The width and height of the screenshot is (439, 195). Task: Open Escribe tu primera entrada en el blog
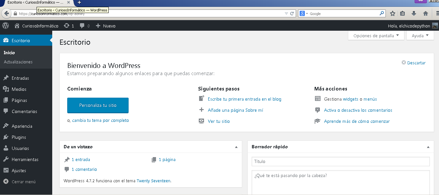coord(244,99)
